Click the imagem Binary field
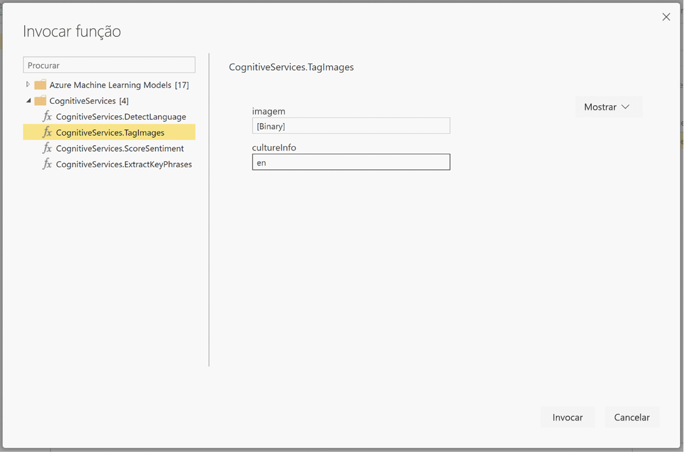This screenshot has width=685, height=452. (x=351, y=126)
